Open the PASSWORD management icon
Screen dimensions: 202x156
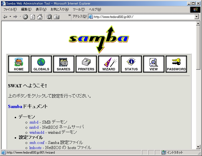pos(176,64)
